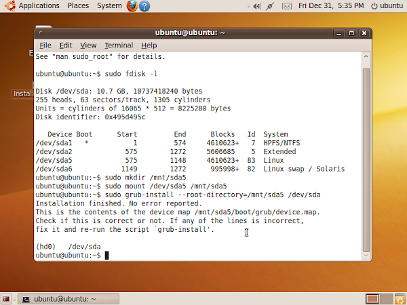Open the Places menu

78,5
